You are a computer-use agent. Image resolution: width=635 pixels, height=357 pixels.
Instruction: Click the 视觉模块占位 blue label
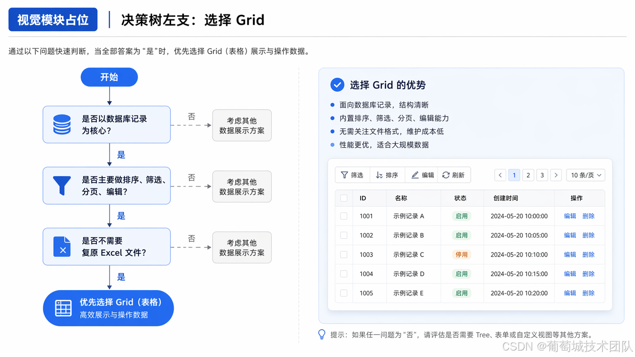tap(53, 20)
